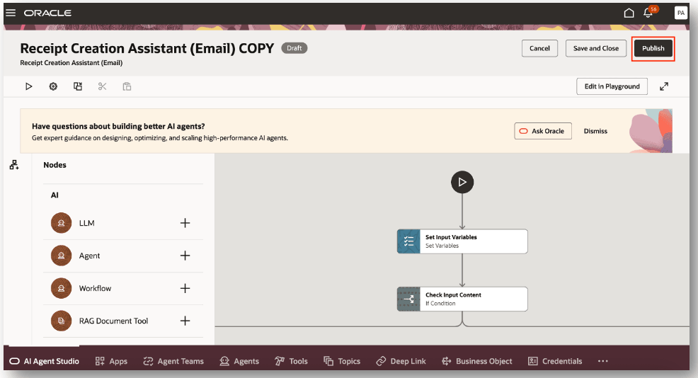Viewport: 698px width, 378px height.
Task: Switch to the Agent Teams tab
Action: coord(173,361)
